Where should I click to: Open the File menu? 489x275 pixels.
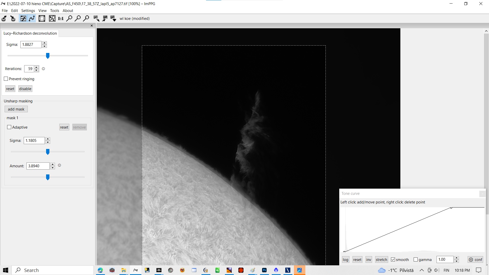coord(5,10)
